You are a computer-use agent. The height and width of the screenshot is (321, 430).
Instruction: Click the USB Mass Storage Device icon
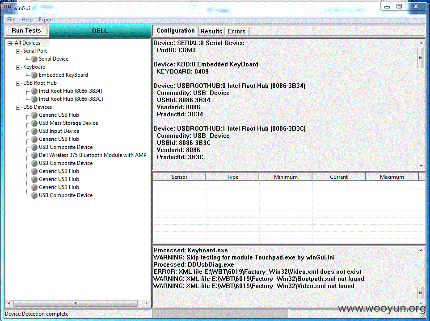click(34, 123)
